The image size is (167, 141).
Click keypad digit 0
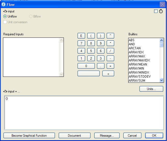pyautogui.click(x=86, y=66)
